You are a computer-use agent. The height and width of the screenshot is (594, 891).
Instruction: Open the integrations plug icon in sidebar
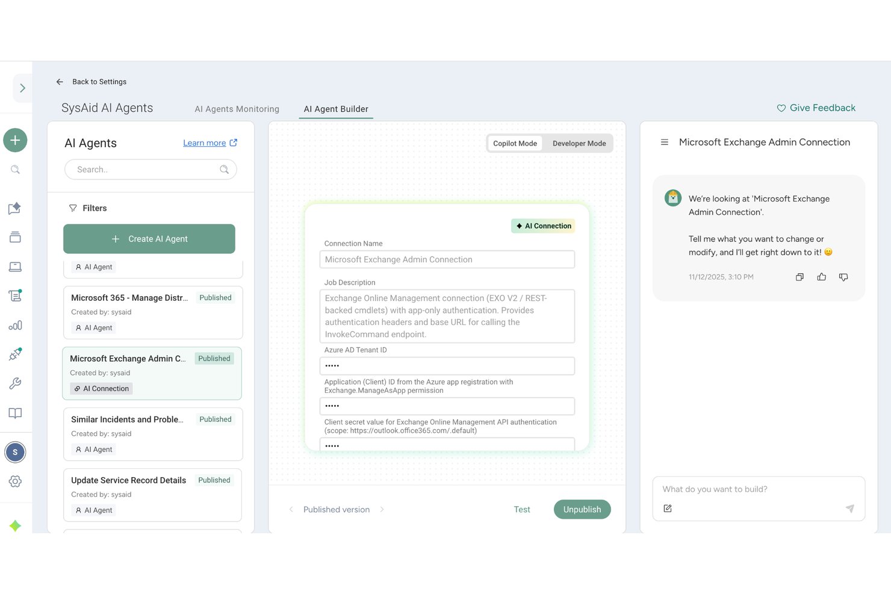click(x=15, y=354)
